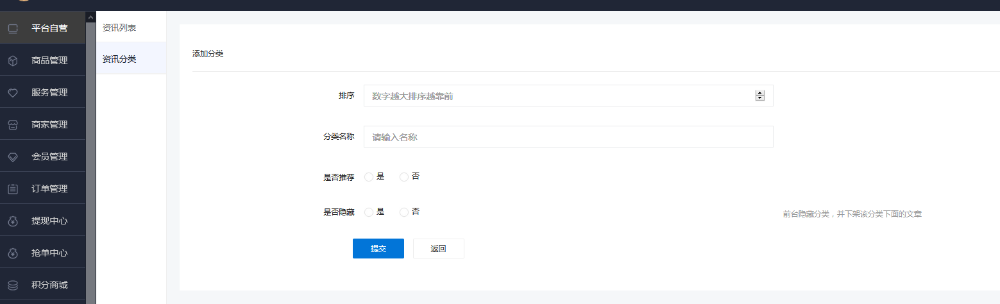This screenshot has width=1000, height=304.
Task: Click the blue 提交 button
Action: coord(378,248)
